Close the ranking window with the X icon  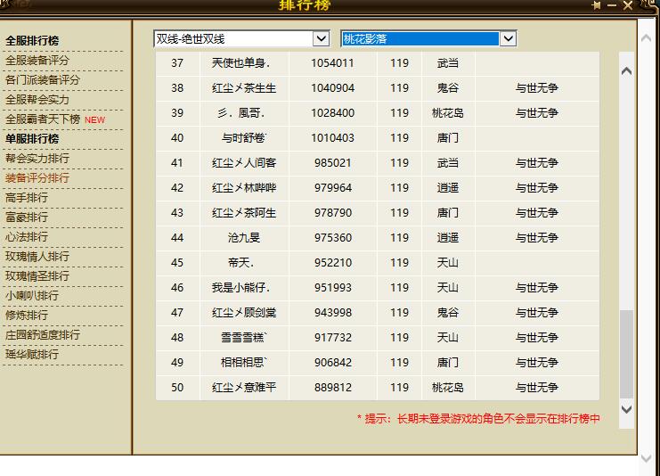[628, 5]
